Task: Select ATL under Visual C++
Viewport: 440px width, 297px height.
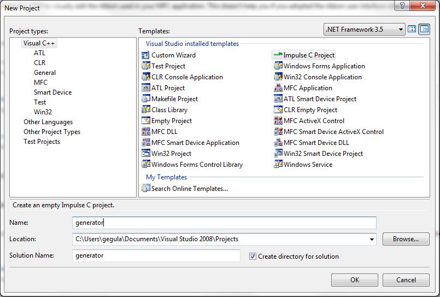Action: (39, 53)
